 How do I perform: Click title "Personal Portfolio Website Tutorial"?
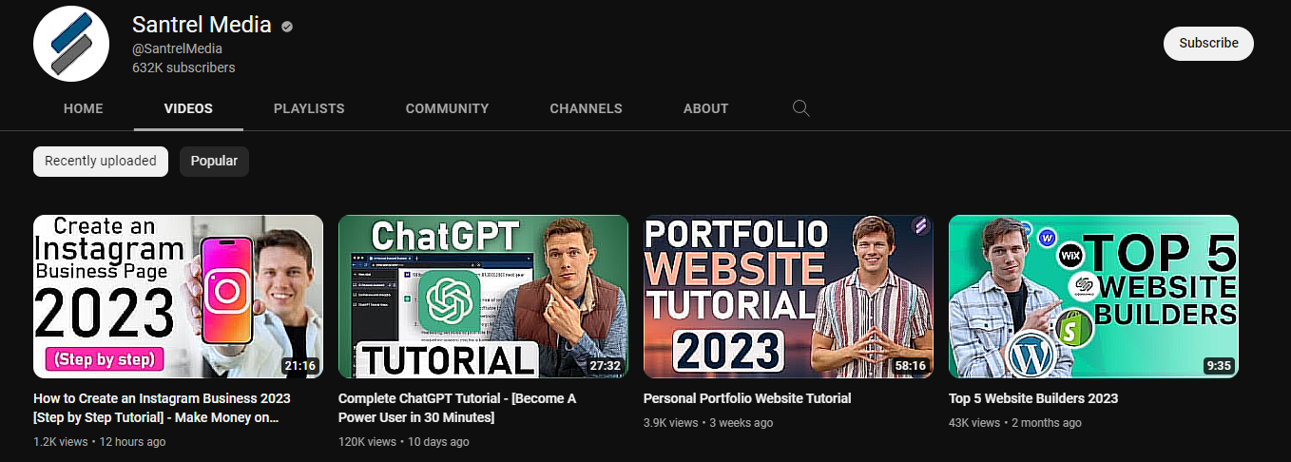(x=747, y=398)
